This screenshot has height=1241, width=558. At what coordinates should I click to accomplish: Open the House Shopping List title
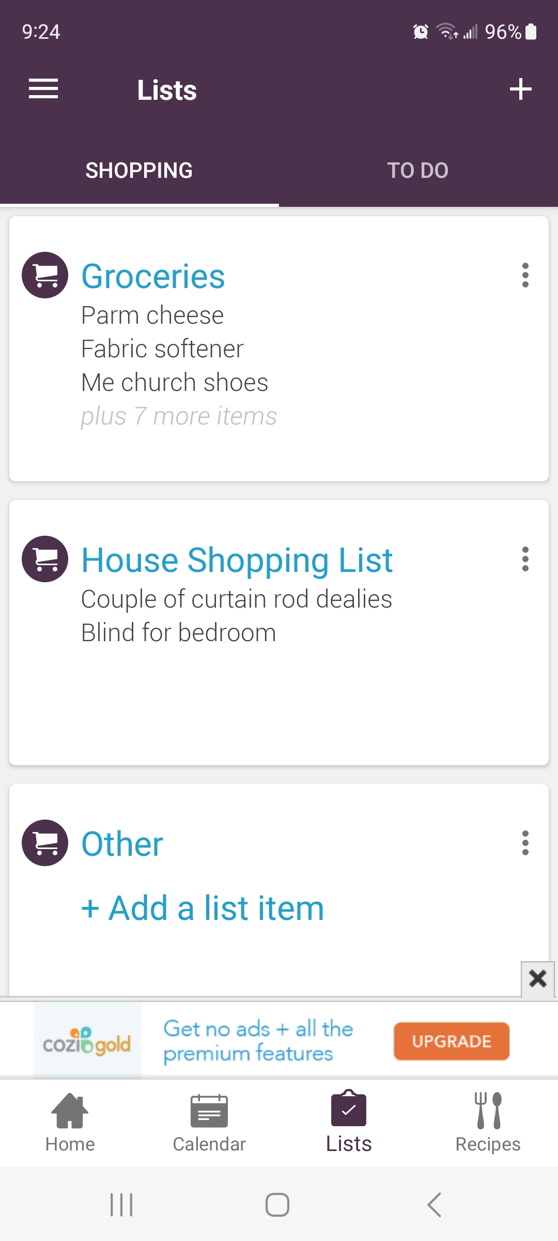tap(237, 560)
